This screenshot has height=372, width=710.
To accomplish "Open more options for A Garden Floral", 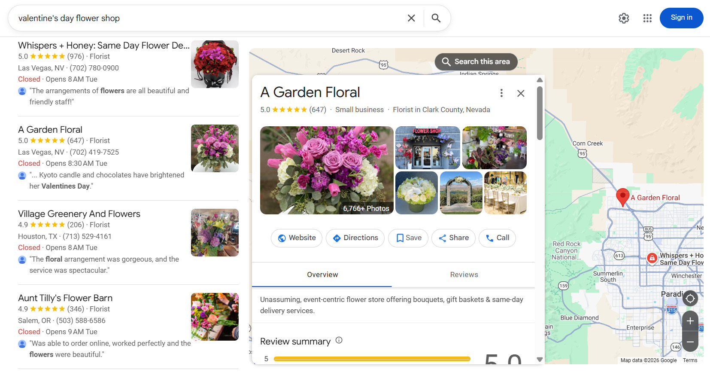I will tap(501, 93).
